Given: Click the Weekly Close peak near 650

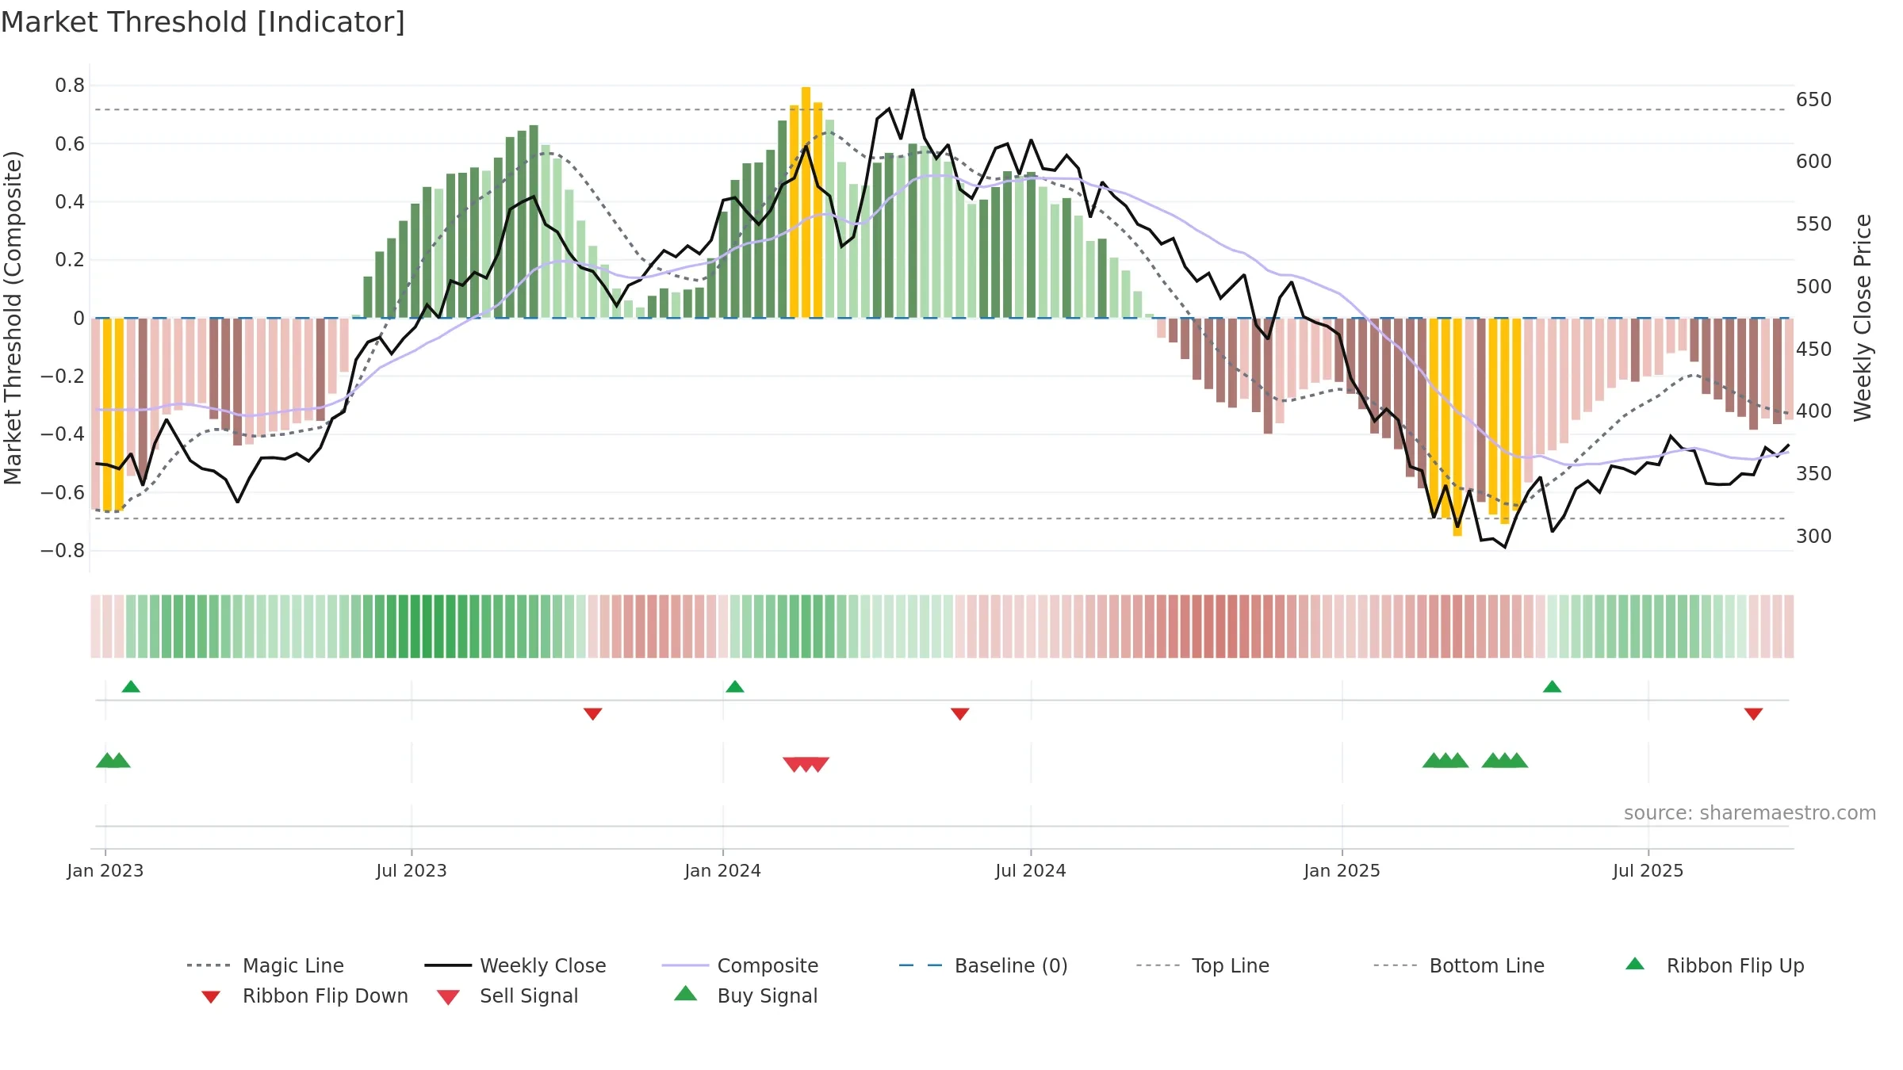Looking at the screenshot, I should tap(913, 90).
